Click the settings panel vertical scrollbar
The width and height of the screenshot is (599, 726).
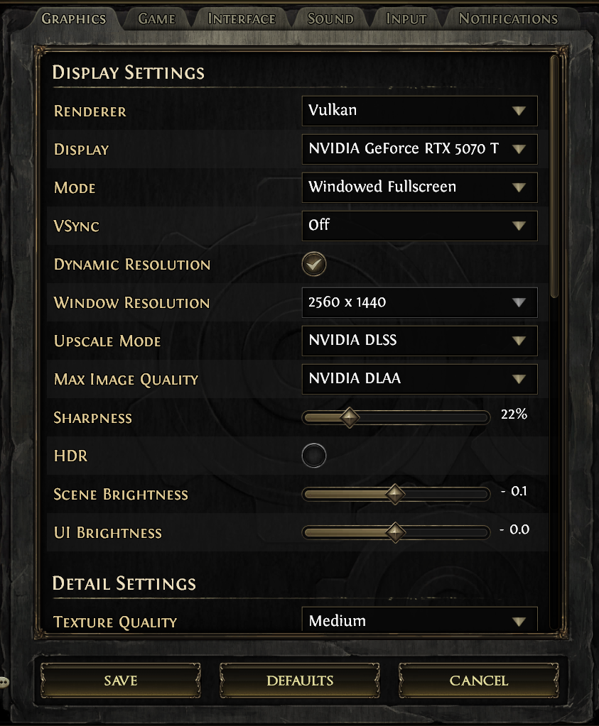pos(556,177)
